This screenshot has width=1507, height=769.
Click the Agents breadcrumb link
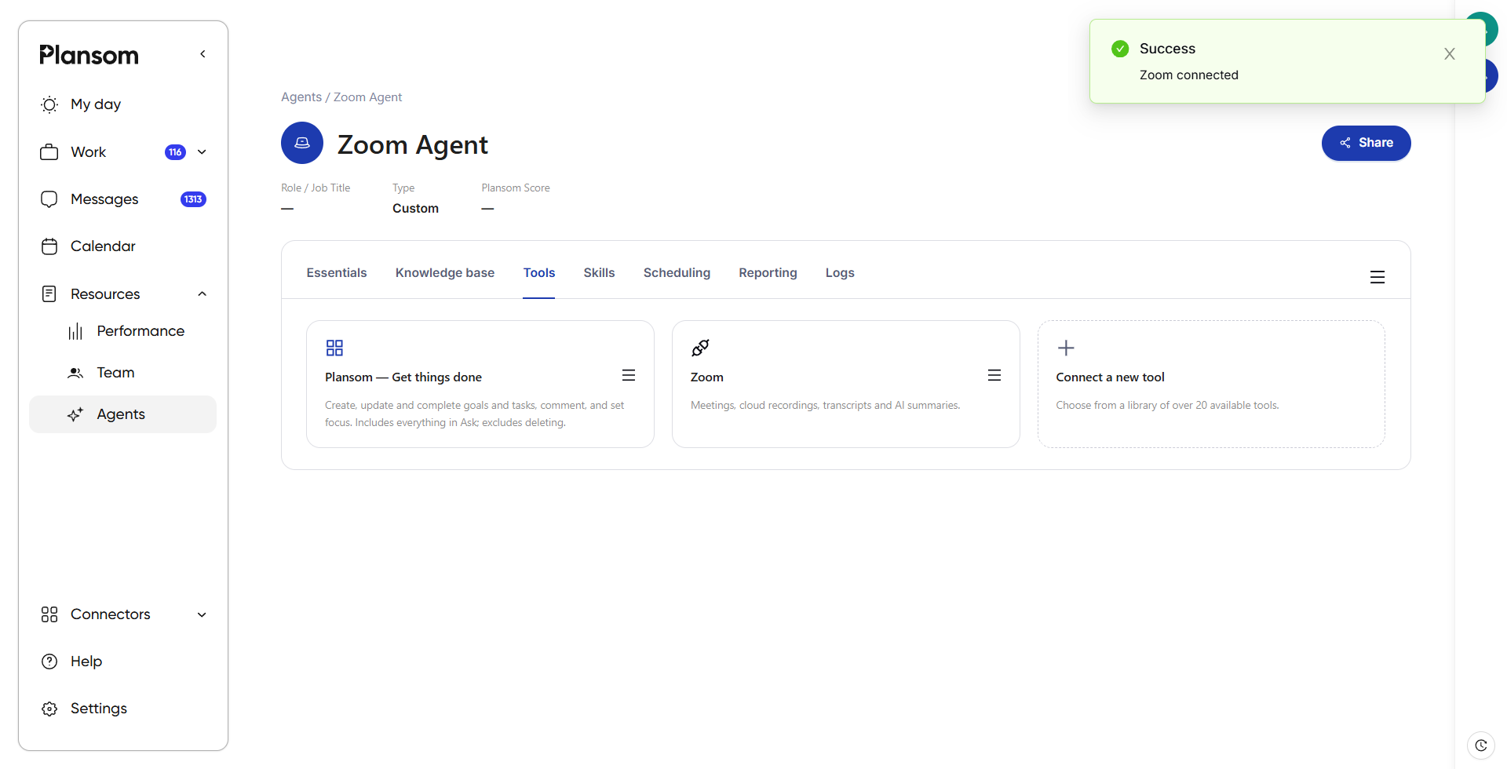(301, 97)
